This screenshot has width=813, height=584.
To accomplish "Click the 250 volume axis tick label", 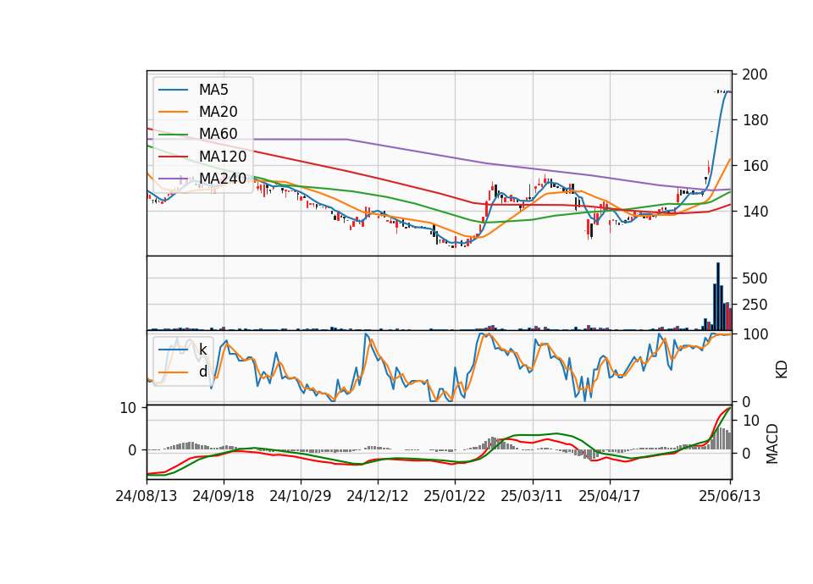I will pyautogui.click(x=755, y=305).
